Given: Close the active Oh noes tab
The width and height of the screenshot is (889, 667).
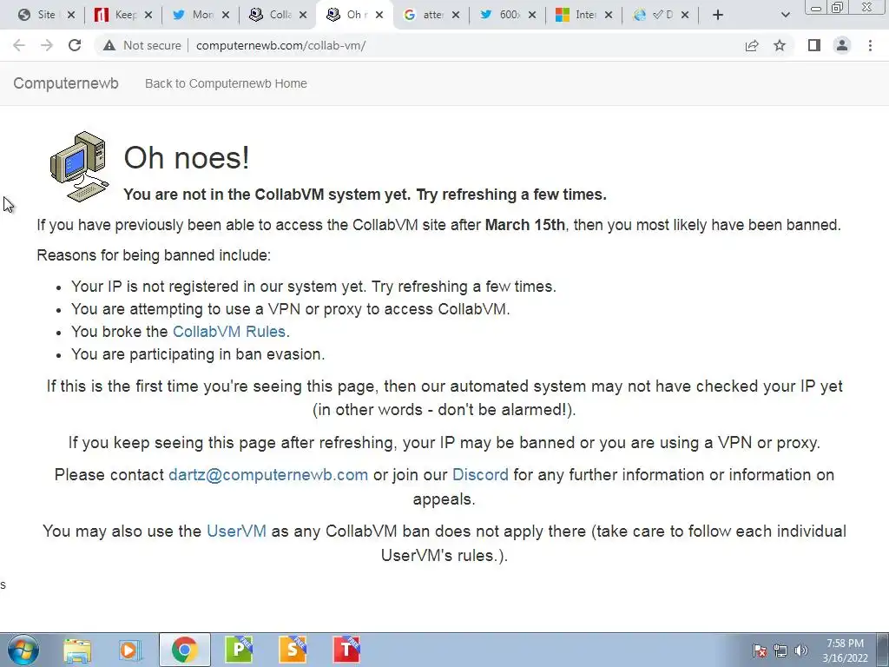Looking at the screenshot, I should point(379,15).
